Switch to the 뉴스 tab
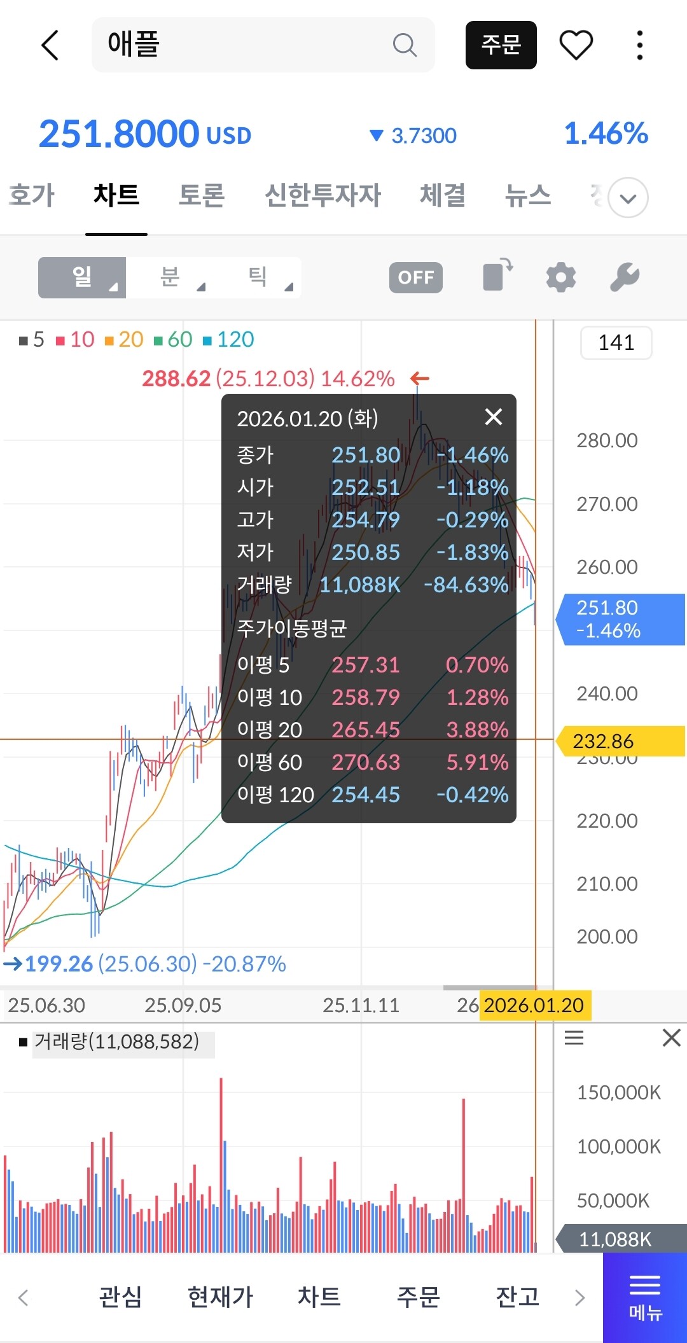Viewport: 687px width, 1343px height. [x=527, y=195]
